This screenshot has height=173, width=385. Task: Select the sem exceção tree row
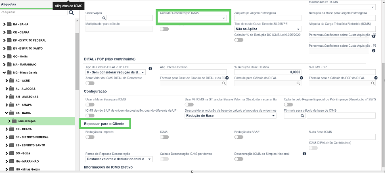pos(37,121)
